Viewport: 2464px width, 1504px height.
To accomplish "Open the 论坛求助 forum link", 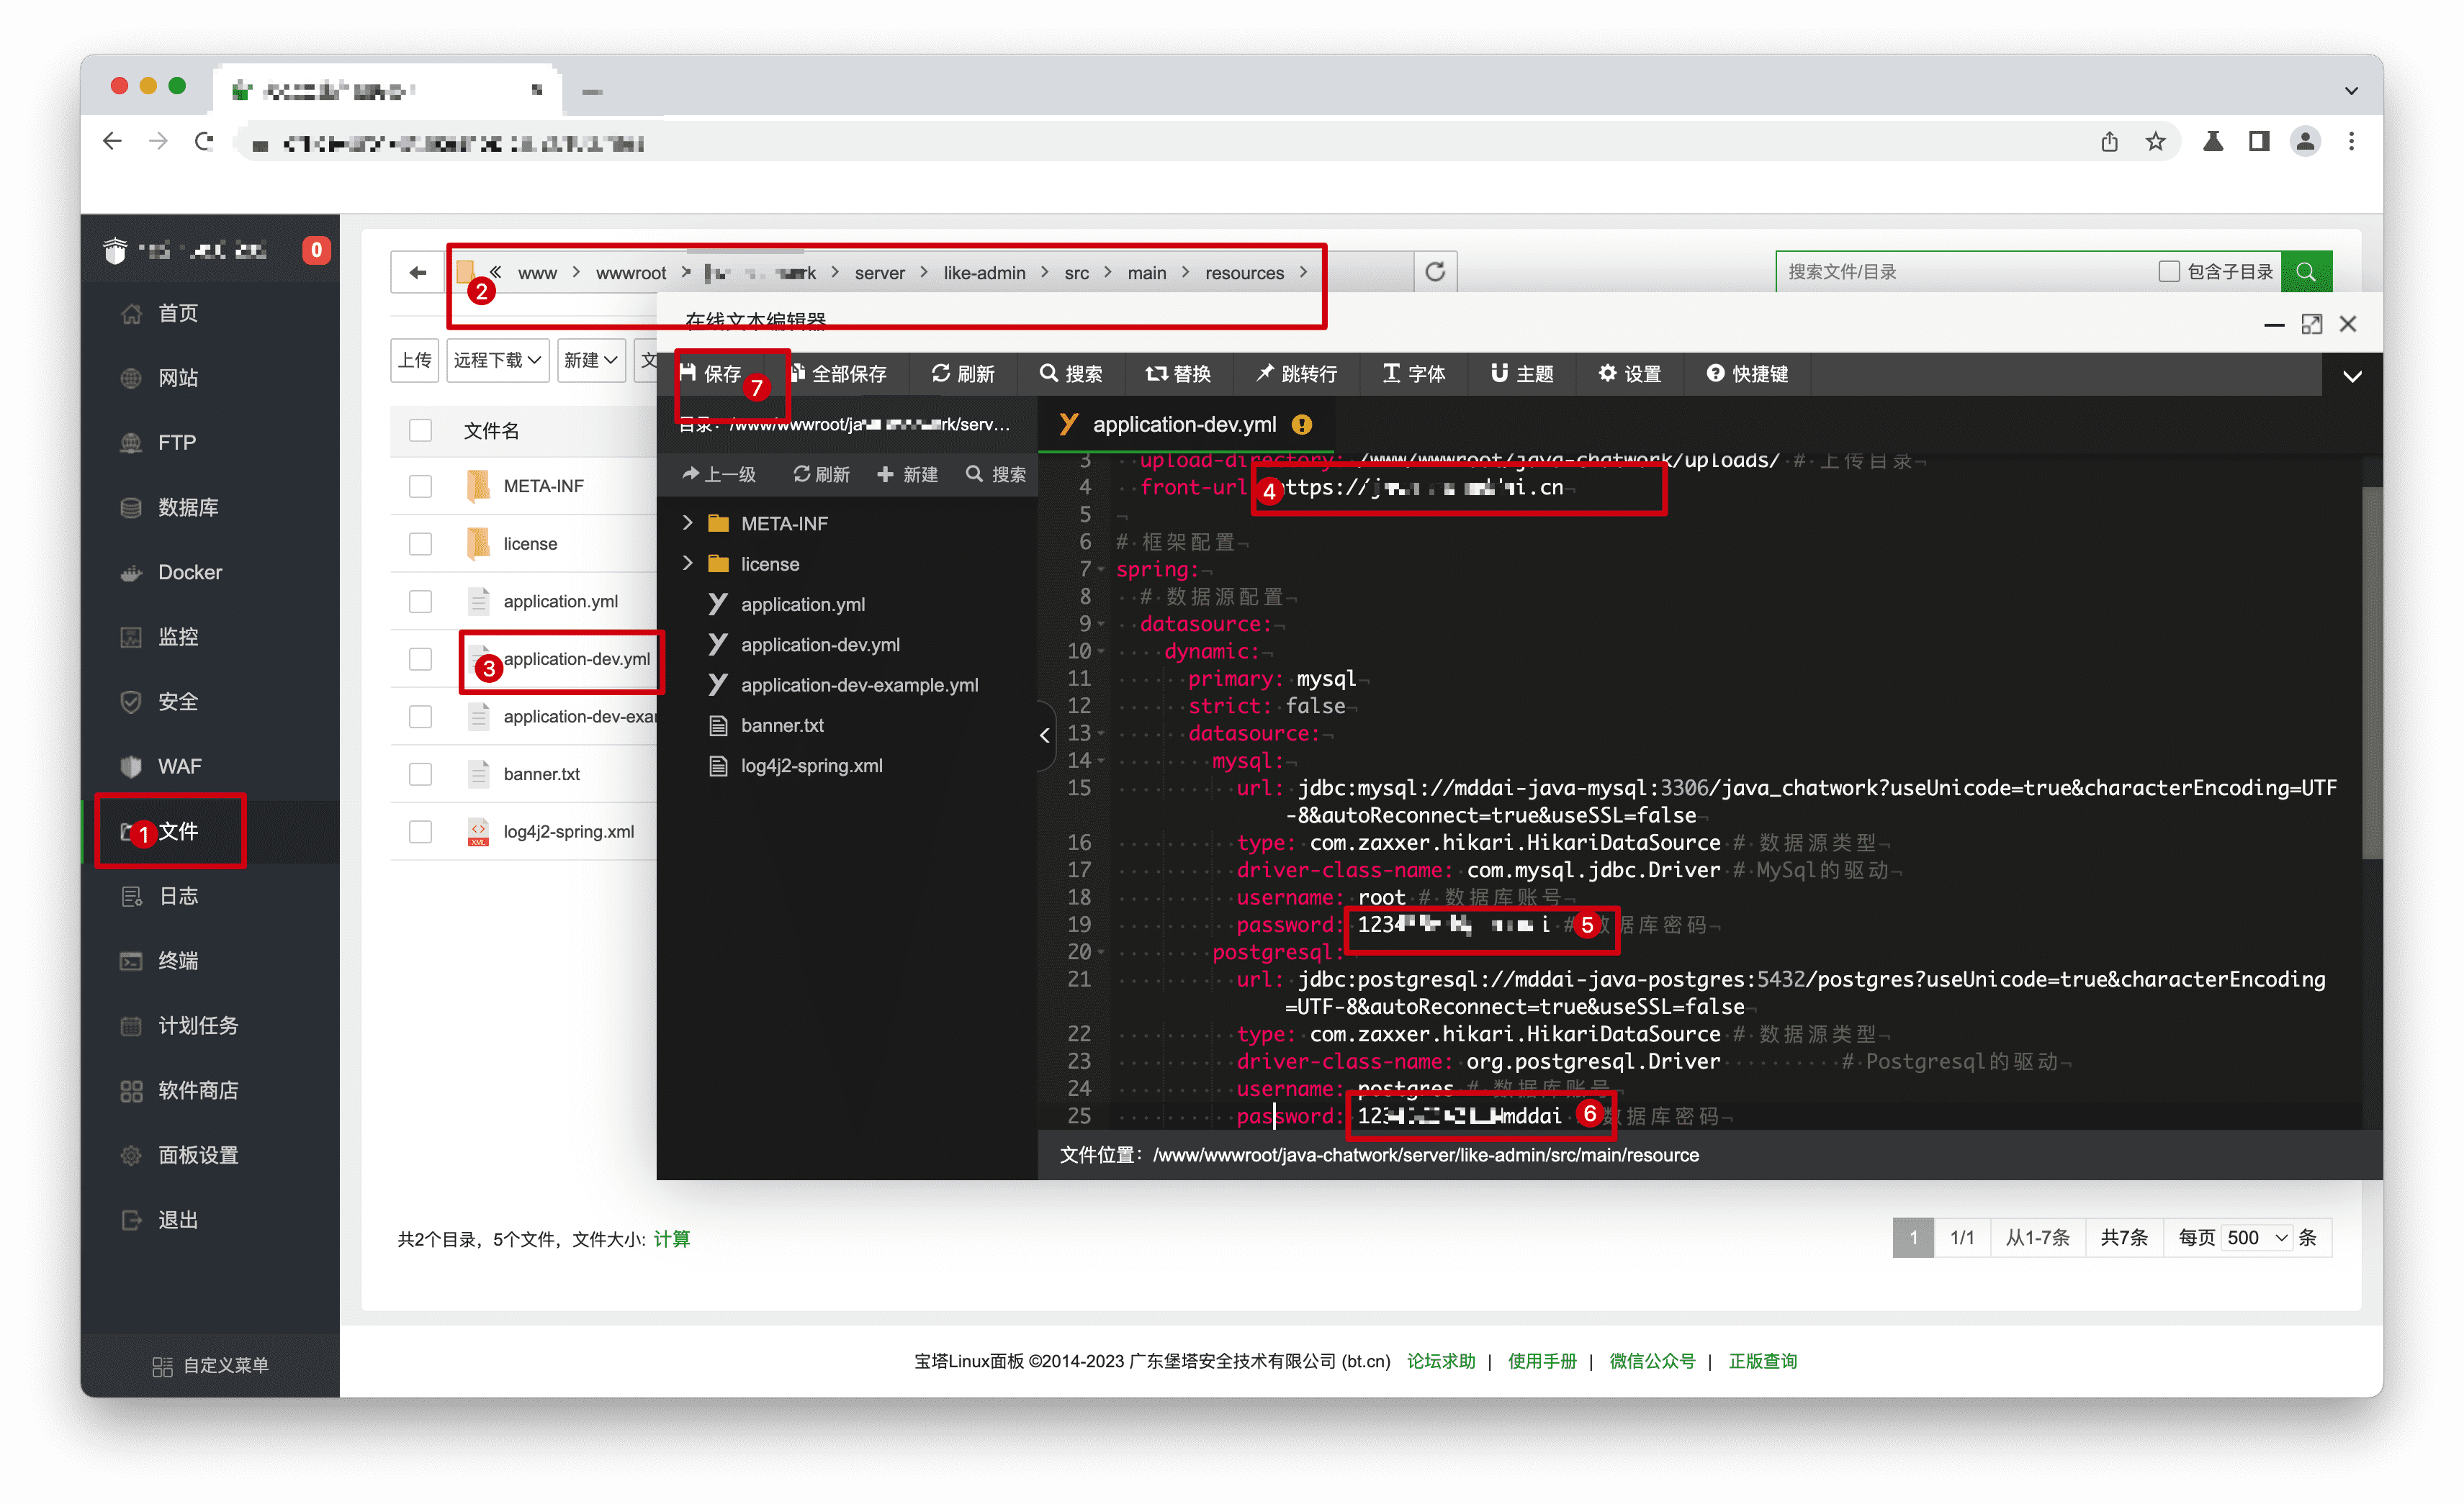I will pos(1440,1361).
